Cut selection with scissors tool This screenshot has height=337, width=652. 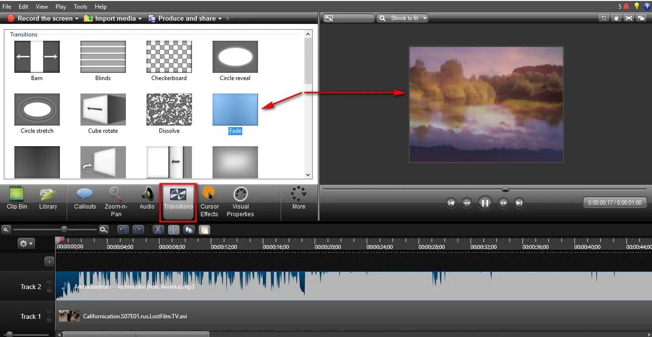158,230
